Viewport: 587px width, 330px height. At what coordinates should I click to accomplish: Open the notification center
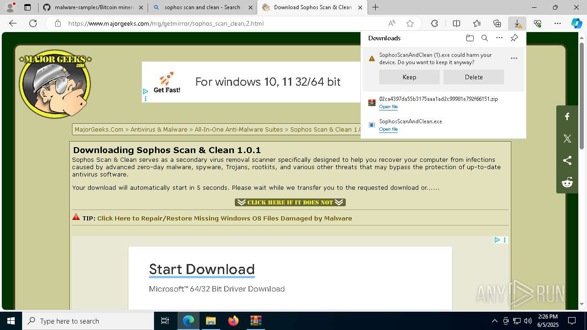[x=572, y=321]
